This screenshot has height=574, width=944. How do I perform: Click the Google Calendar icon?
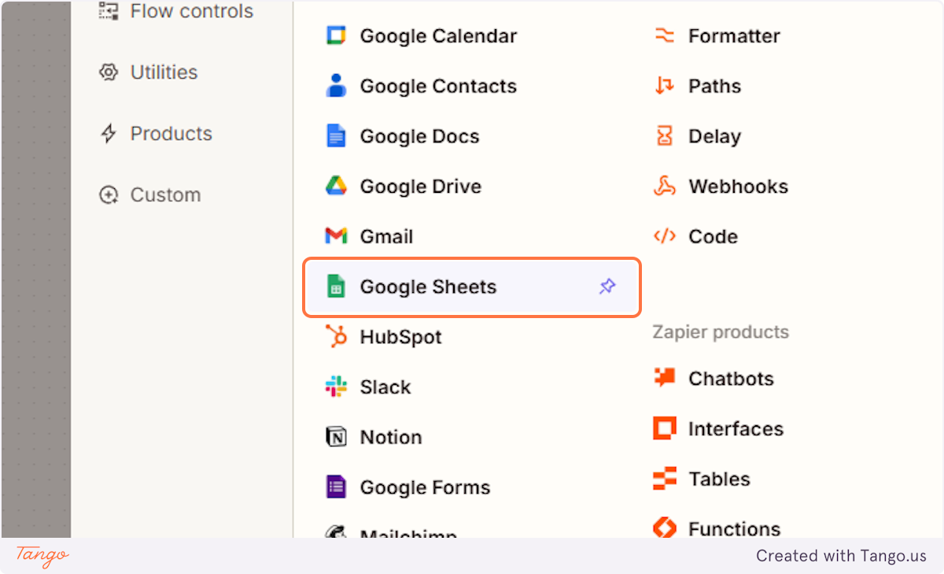point(336,36)
